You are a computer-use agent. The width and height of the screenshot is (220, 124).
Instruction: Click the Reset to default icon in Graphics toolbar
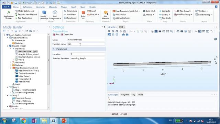click(x=211, y=31)
